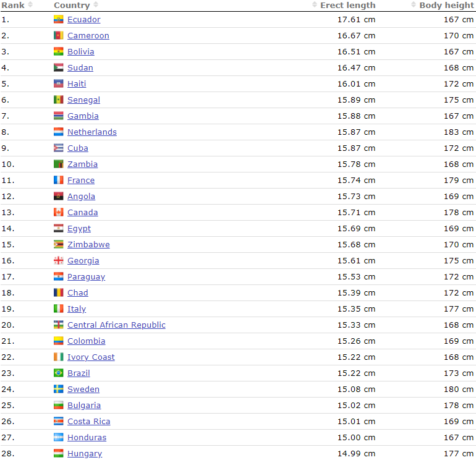Screen dimensions: 476x460
Task: Click the Ecuador flag icon
Action: tap(59, 20)
